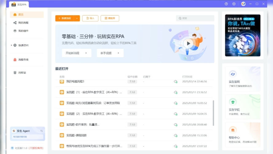273x154 pixels.
Task: Click 新手视频 button in banner
Action: click(x=110, y=53)
